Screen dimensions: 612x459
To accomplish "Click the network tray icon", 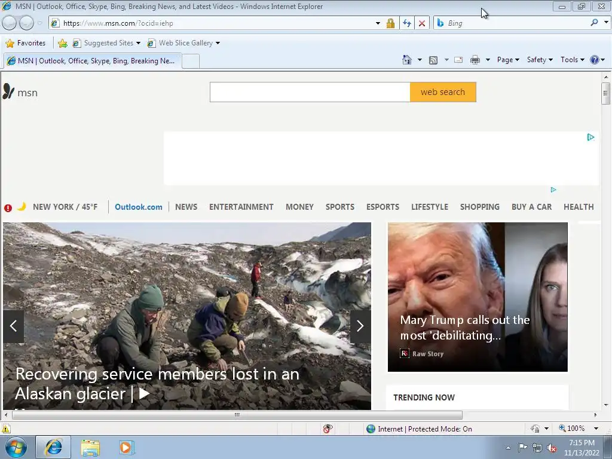I will pyautogui.click(x=537, y=448).
